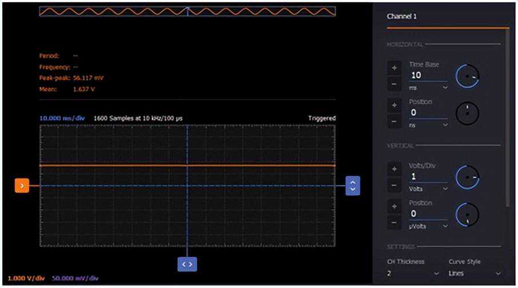Image resolution: width=518 pixels, height=288 pixels.
Task: Click the blue vertical trigger level handle
Action: click(x=353, y=186)
